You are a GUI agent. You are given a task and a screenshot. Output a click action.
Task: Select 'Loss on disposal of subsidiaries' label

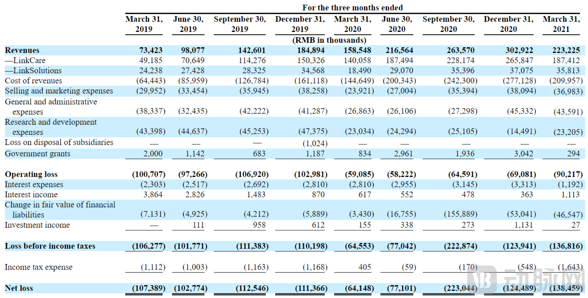click(59, 142)
